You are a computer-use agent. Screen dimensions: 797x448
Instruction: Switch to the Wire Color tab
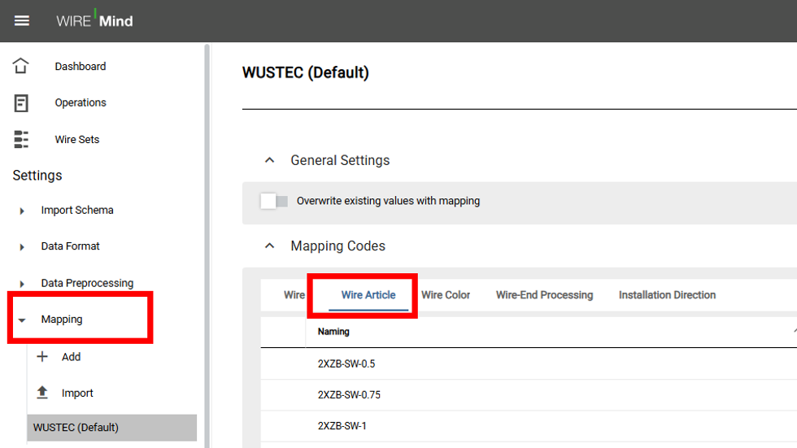446,295
